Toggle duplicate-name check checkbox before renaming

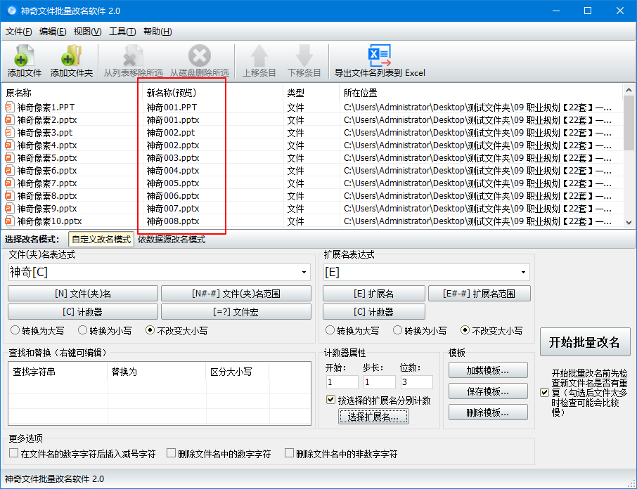point(545,393)
